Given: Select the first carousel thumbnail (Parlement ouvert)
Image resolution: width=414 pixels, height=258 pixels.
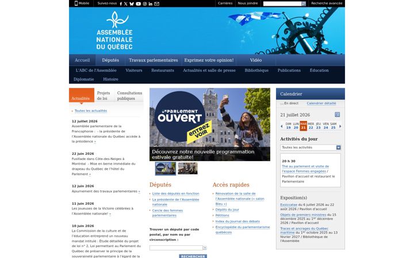Looking at the screenshot, I should pyautogui.click(x=166, y=169).
